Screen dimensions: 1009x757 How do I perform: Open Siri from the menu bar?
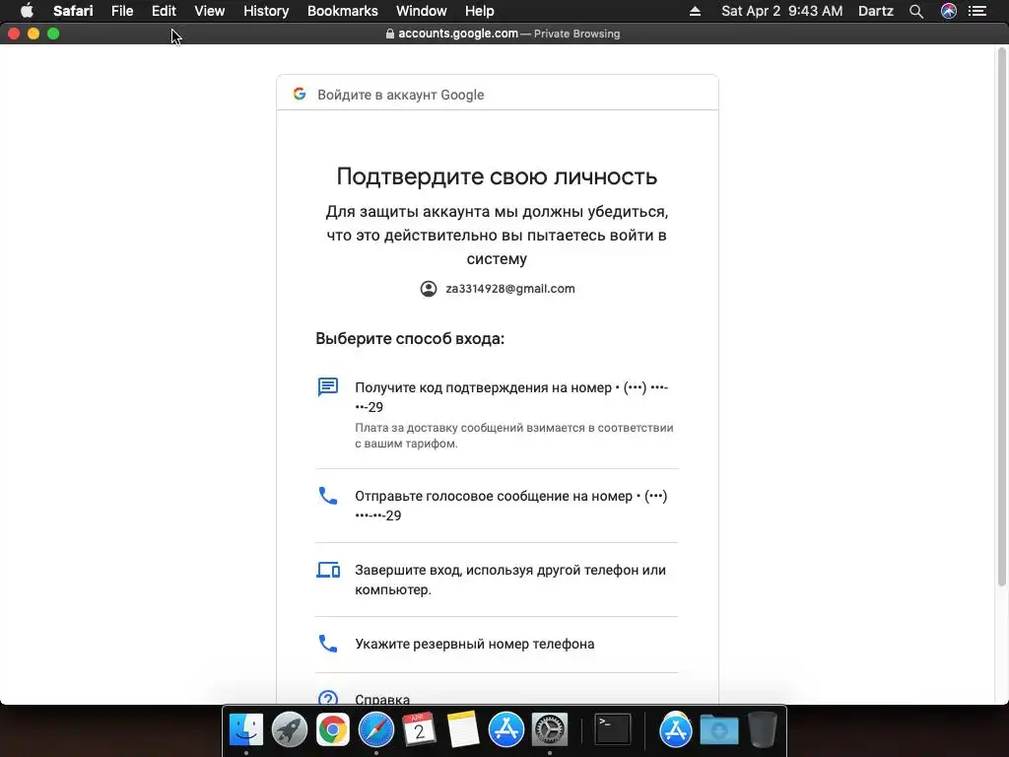pos(949,11)
